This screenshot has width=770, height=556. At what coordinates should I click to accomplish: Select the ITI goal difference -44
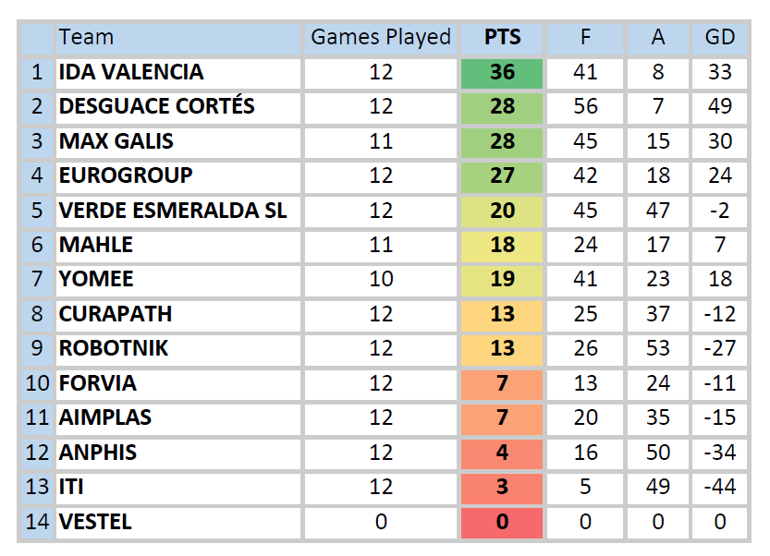point(719,487)
